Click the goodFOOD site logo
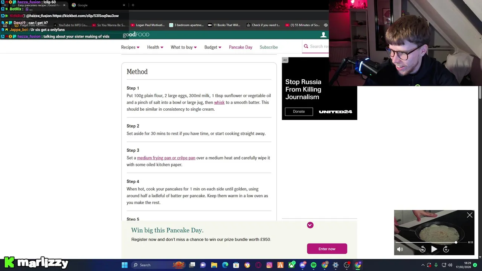This screenshot has height=271, width=482. click(x=136, y=35)
